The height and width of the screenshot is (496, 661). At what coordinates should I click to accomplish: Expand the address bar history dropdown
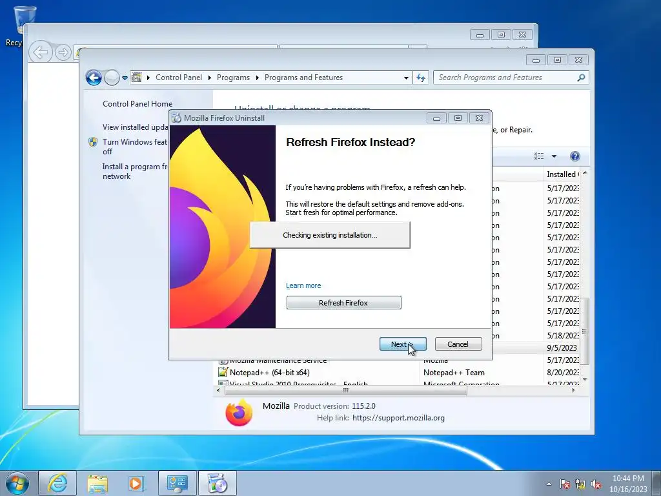point(406,78)
